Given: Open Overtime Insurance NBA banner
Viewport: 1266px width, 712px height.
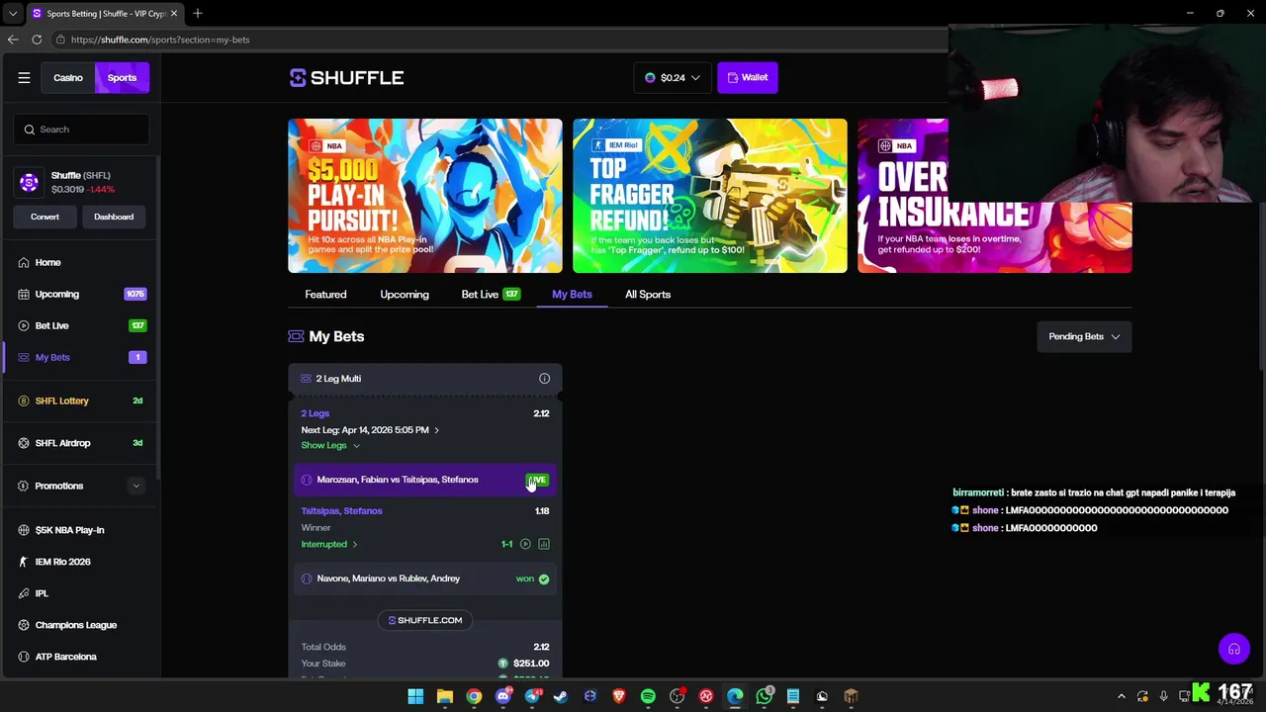Looking at the screenshot, I should (995, 196).
